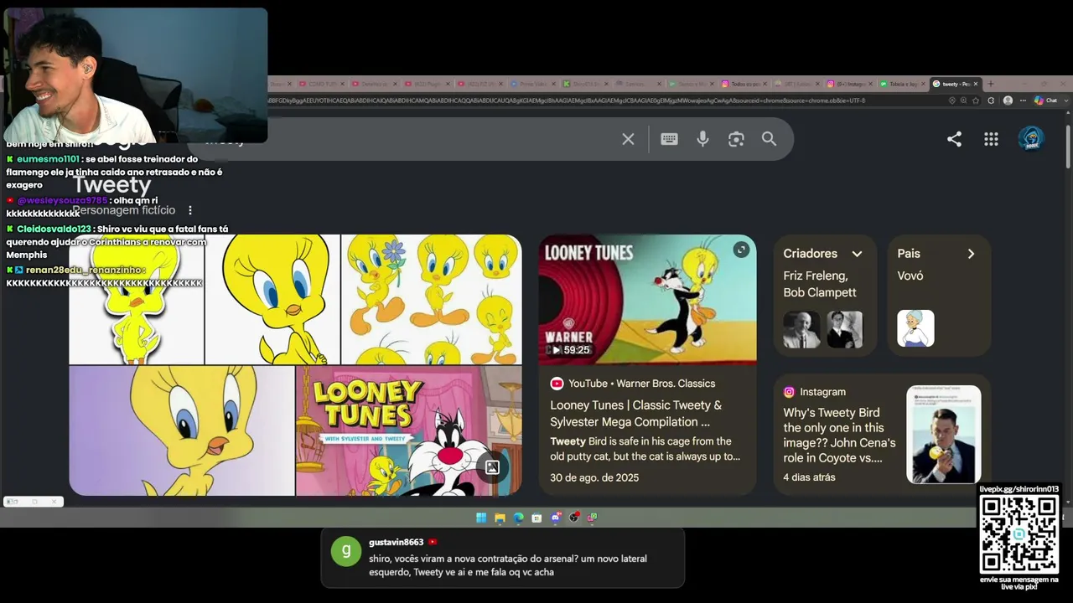Screen dimensions: 1073x603
Task: Open the on-screen keyboard input tool
Action: point(669,139)
